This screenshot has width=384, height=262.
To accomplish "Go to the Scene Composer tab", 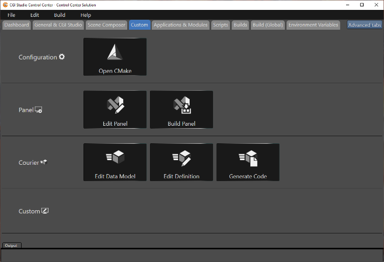I will point(107,25).
